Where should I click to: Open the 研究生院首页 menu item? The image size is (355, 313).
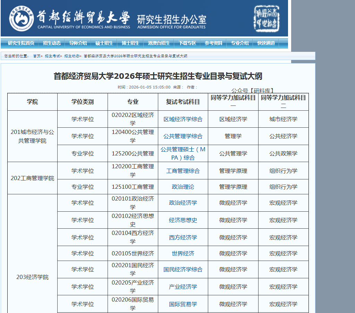coord(21,43)
